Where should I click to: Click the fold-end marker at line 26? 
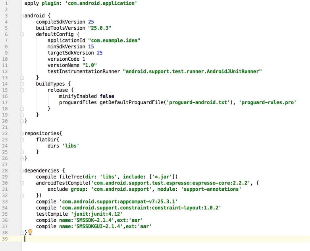click(x=22, y=158)
